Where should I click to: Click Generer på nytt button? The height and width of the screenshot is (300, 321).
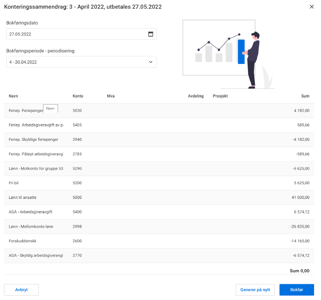pos(255,290)
